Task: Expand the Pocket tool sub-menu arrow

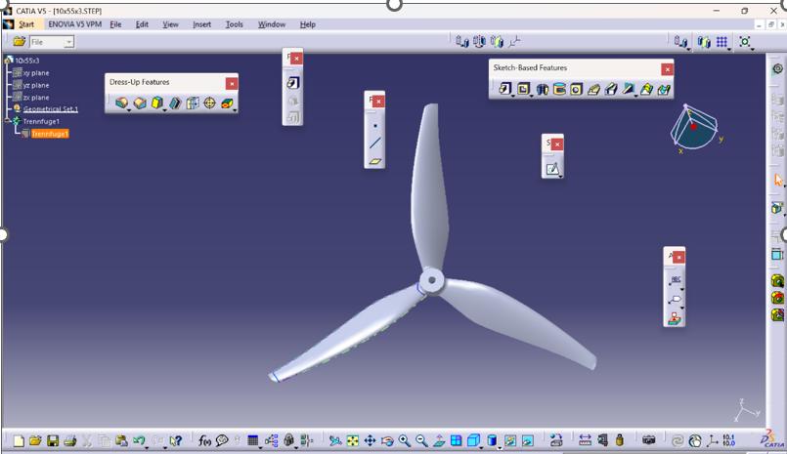Action: [x=531, y=96]
